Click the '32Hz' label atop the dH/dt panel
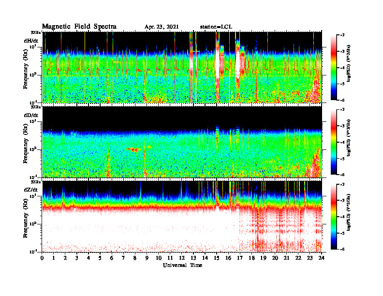Image resolution: width=383 pixels, height=296 pixels. [36, 32]
